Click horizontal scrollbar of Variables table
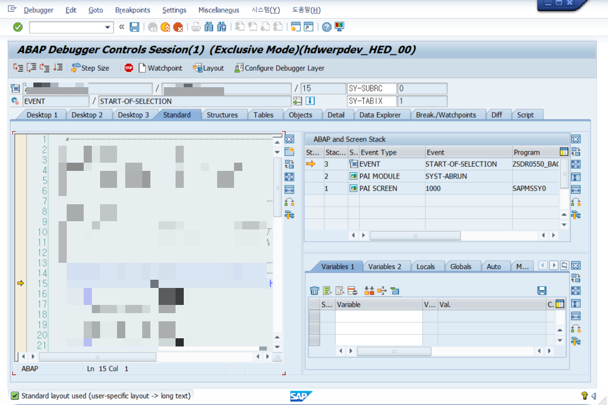Viewport: 608px width, 405px height. pyautogui.click(x=394, y=351)
